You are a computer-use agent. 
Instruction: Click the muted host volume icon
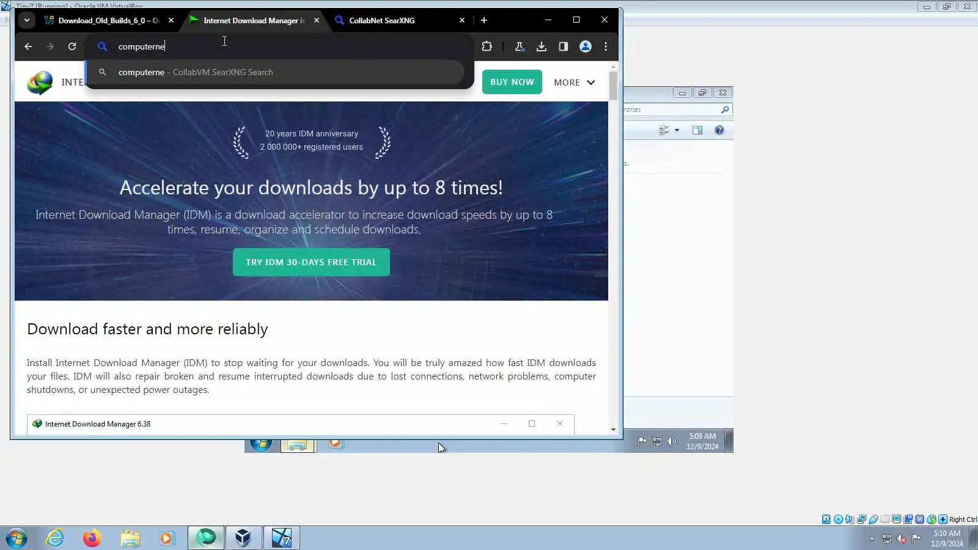click(902, 538)
